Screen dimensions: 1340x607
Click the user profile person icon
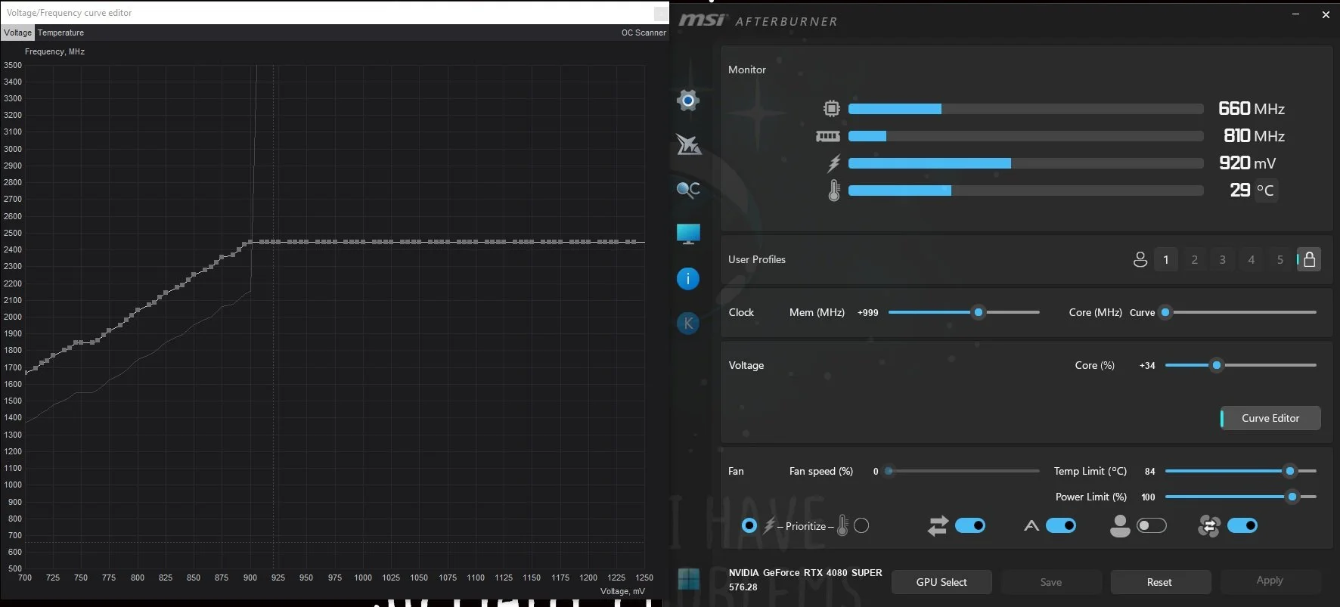tap(1140, 259)
